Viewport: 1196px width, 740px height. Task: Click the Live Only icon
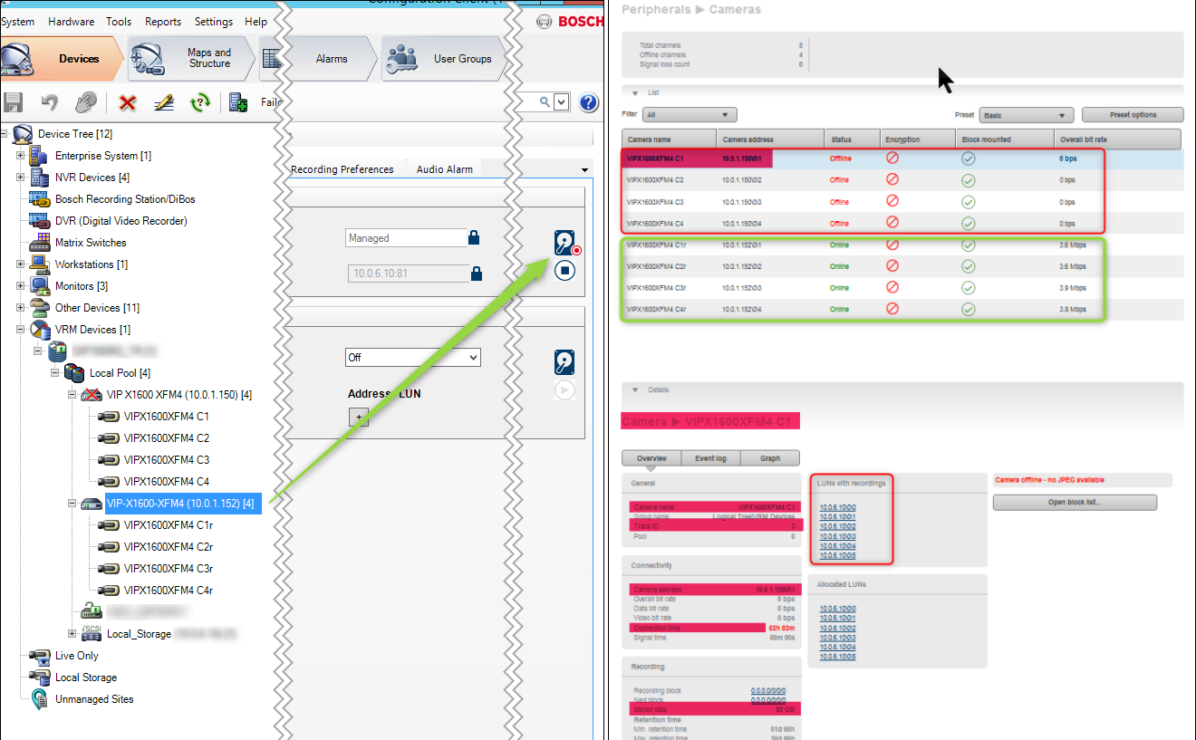point(39,655)
